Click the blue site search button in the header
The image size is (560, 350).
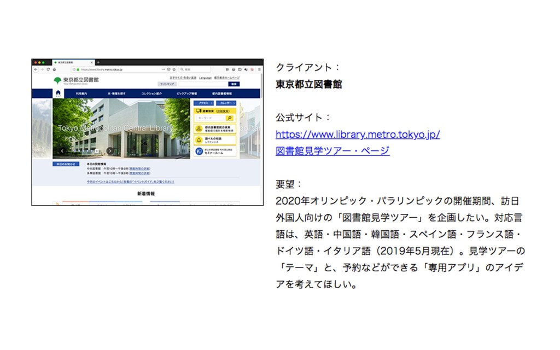[x=234, y=84]
